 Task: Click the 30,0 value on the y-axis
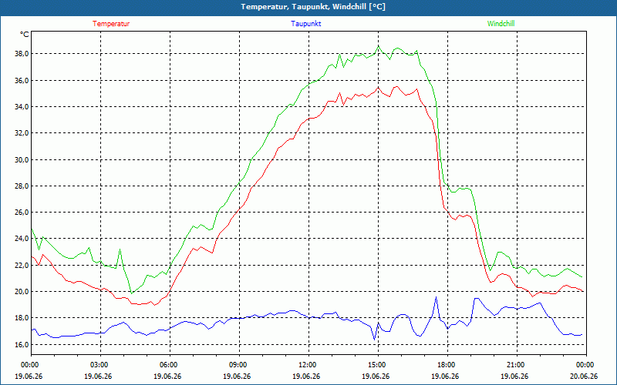(22, 160)
